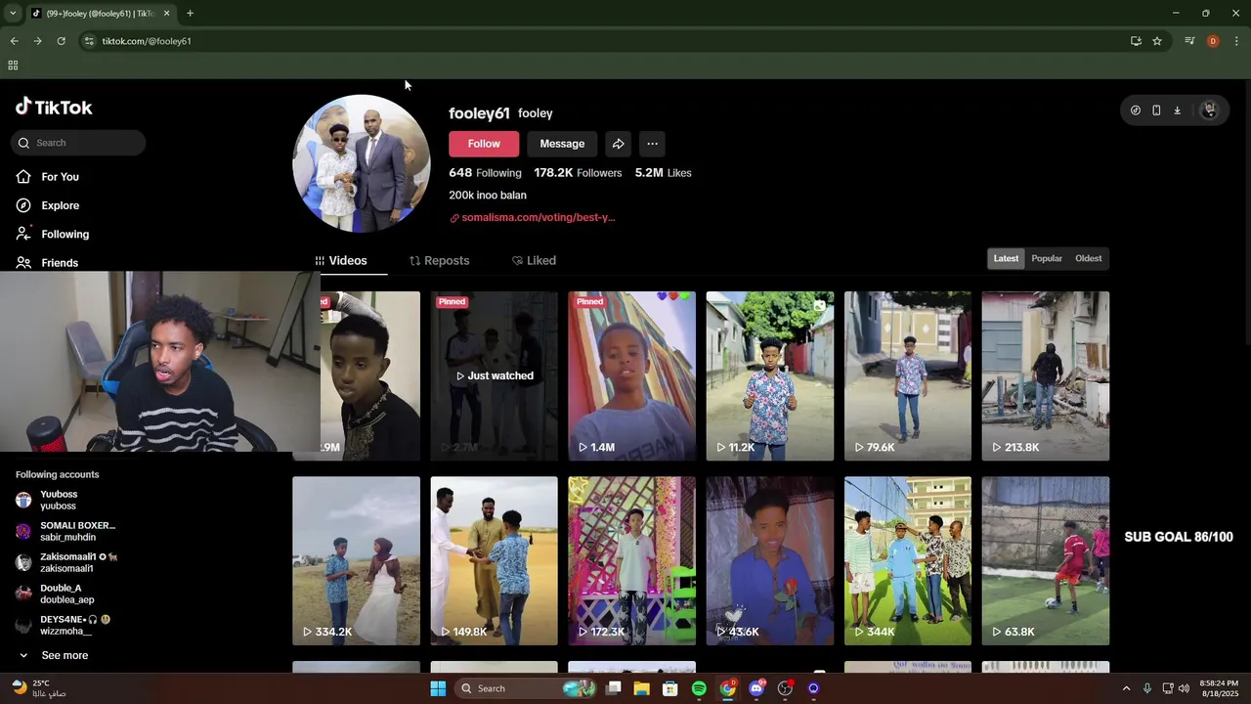Click the share profile arrow icon
Image resolution: width=1251 pixels, height=704 pixels.
click(618, 144)
